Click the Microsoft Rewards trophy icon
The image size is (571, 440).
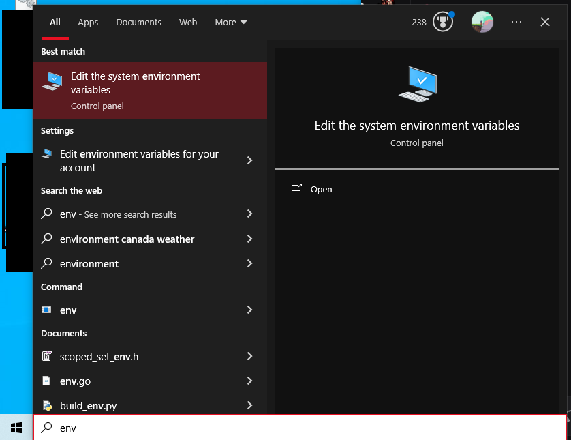pos(443,22)
